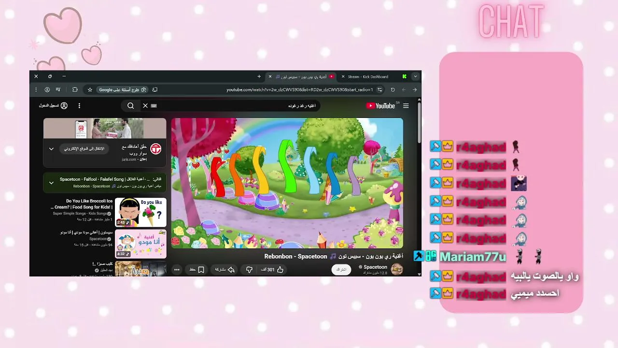Open the partially visible Sabran video thumbnail

(x=140, y=269)
